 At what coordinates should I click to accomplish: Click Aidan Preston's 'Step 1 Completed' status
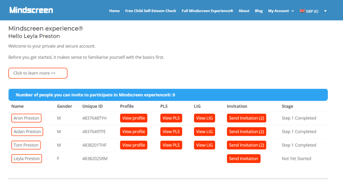pyautogui.click(x=299, y=132)
